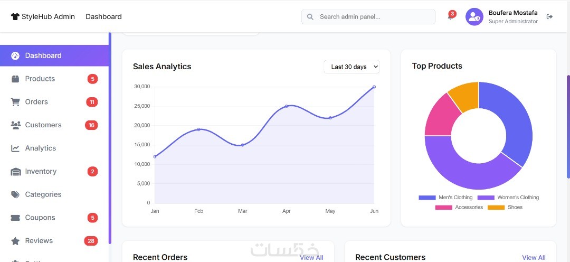Click View All for Recent Customers
Image resolution: width=570 pixels, height=262 pixels.
click(534, 258)
